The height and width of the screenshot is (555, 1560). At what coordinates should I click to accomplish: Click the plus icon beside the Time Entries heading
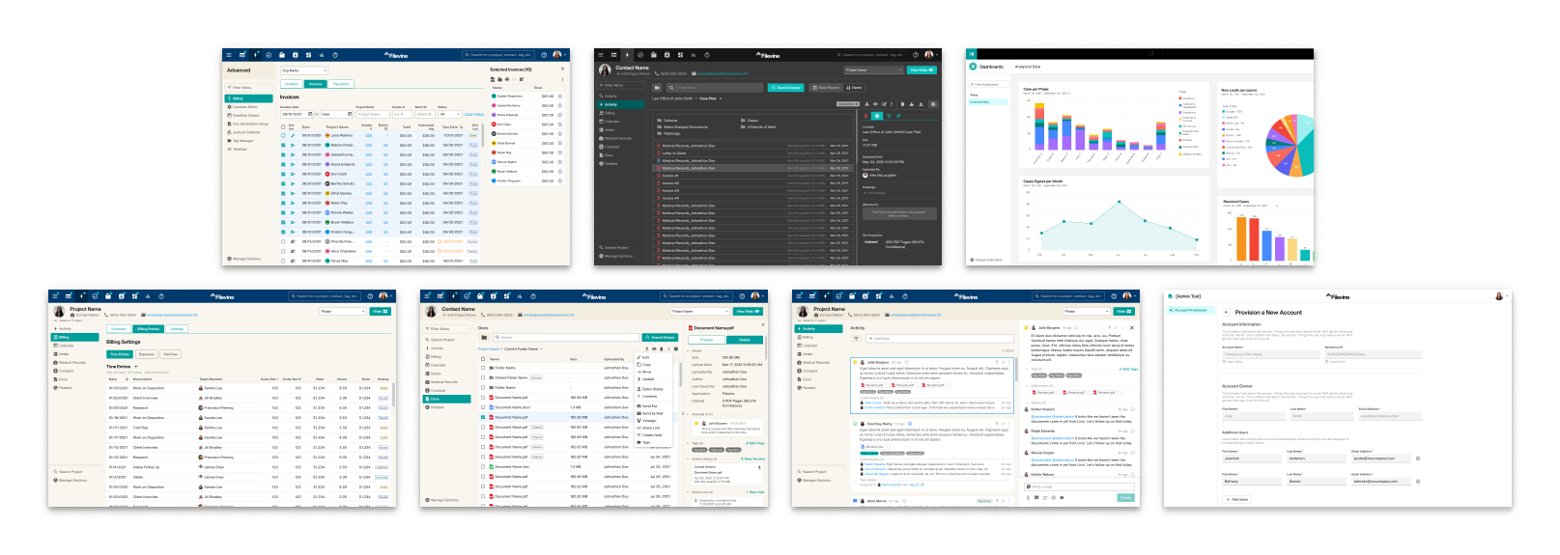[x=136, y=366]
